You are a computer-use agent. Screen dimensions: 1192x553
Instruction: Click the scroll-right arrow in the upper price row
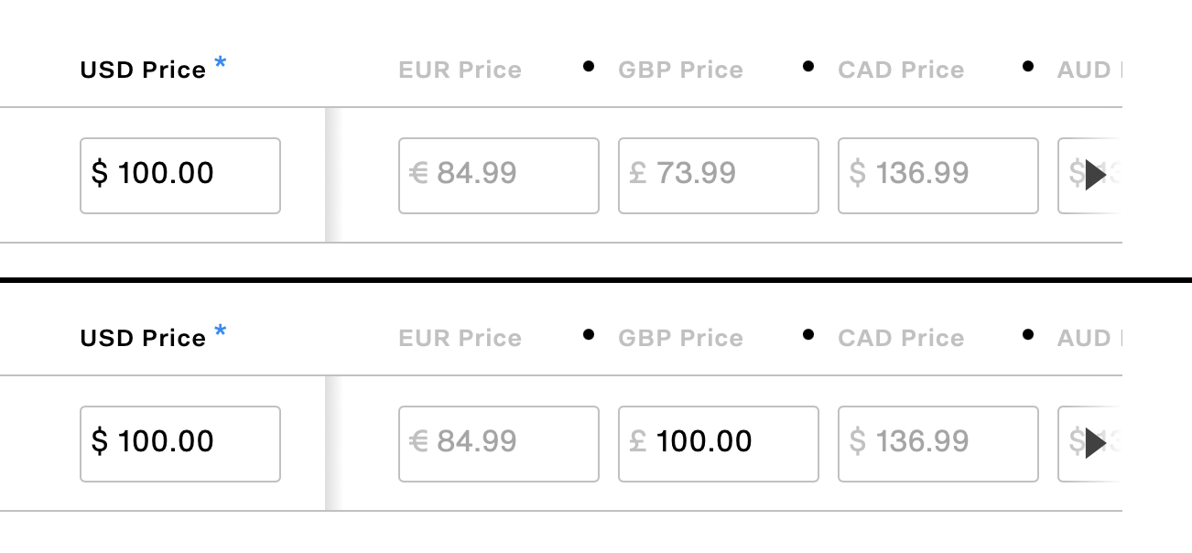coord(1096,174)
